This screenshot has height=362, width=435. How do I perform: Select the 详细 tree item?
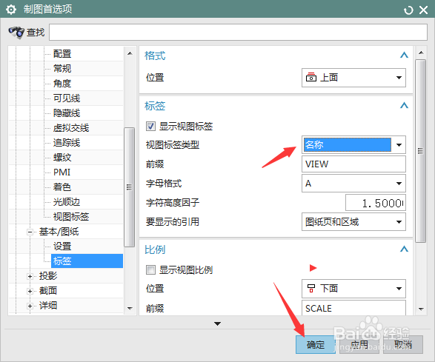(48, 306)
